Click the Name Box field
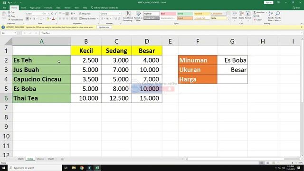Image resolution: width=304 pixels, height=171 pixels. pos(9,33)
